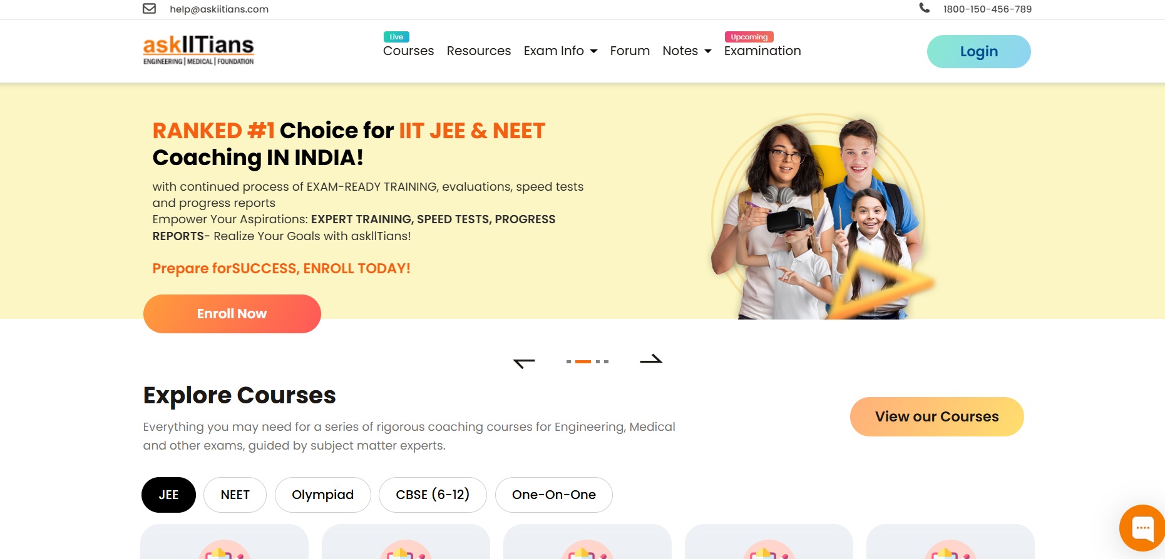The width and height of the screenshot is (1165, 559).
Task: Click the Login button
Action: pos(979,51)
